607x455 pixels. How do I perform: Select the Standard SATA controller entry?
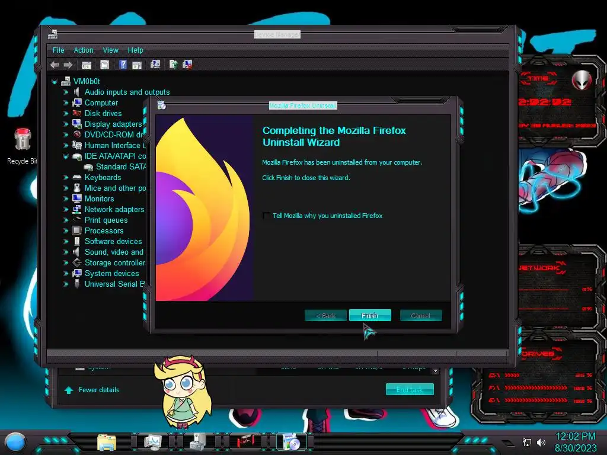tap(116, 166)
